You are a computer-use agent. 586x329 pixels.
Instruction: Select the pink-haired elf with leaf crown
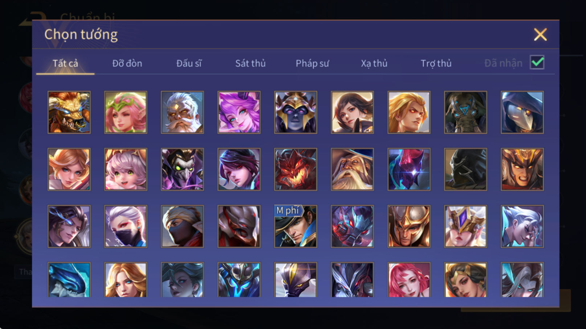point(126,112)
